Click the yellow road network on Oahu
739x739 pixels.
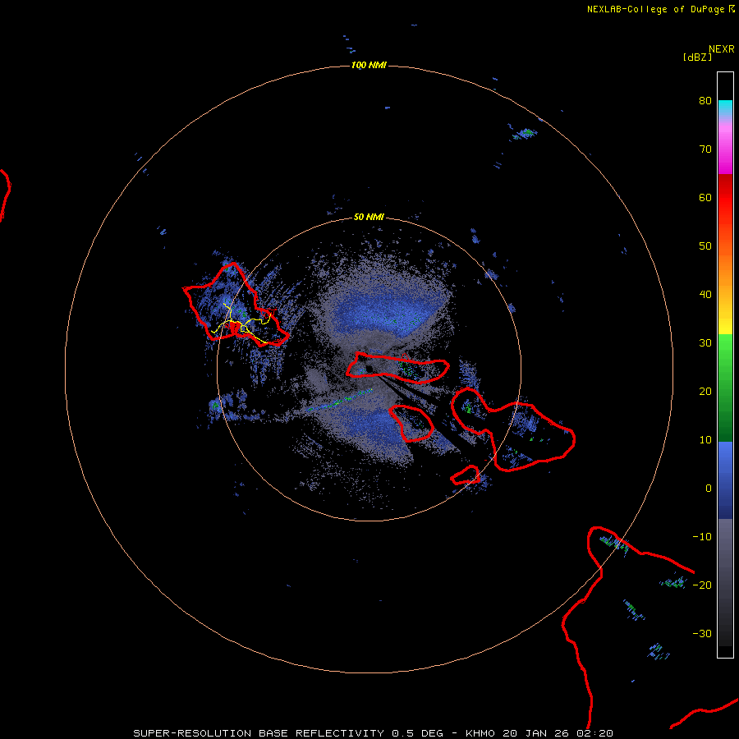(241, 324)
